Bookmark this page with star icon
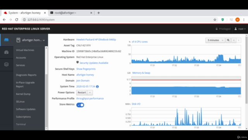Viewport: 248px width, 140px height. click(215, 20)
